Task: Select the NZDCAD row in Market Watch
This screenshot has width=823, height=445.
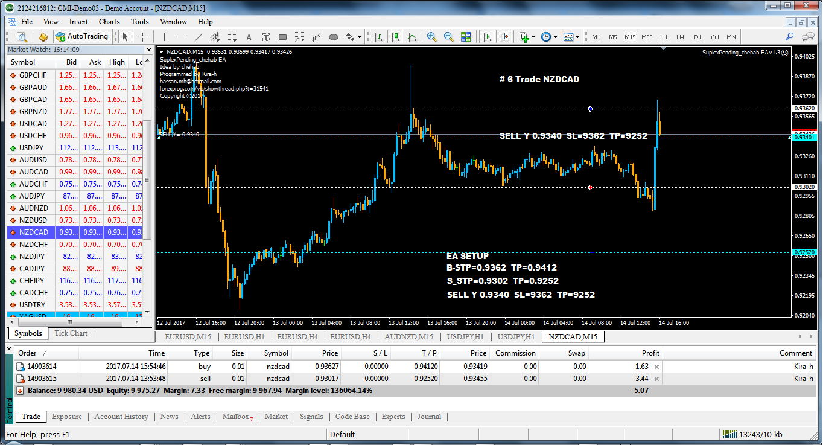Action: 76,232
